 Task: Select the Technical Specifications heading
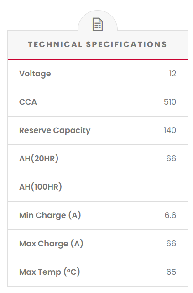97,44
